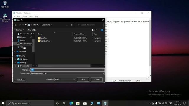This screenshot has width=189, height=106.
Task: Select Documents under This PC
Action: [24, 66]
